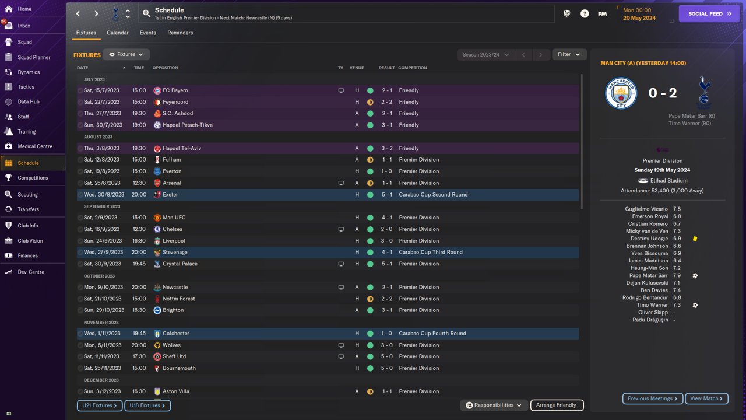Click the Manchester City club badge

[621, 93]
